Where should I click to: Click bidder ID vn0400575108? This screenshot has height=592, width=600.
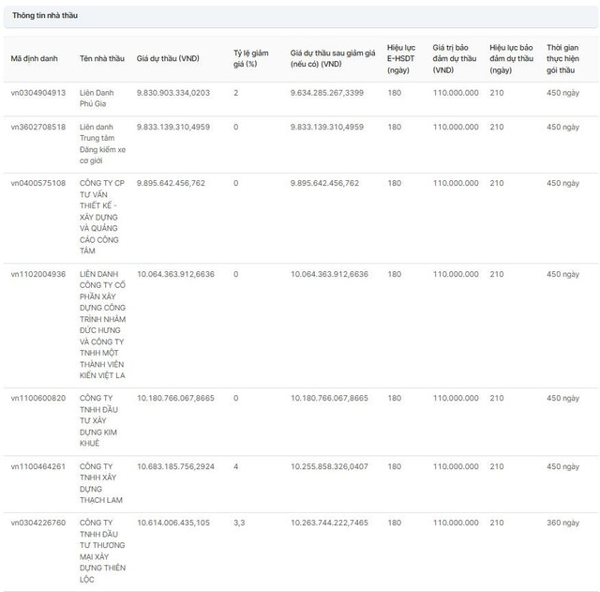pos(38,183)
